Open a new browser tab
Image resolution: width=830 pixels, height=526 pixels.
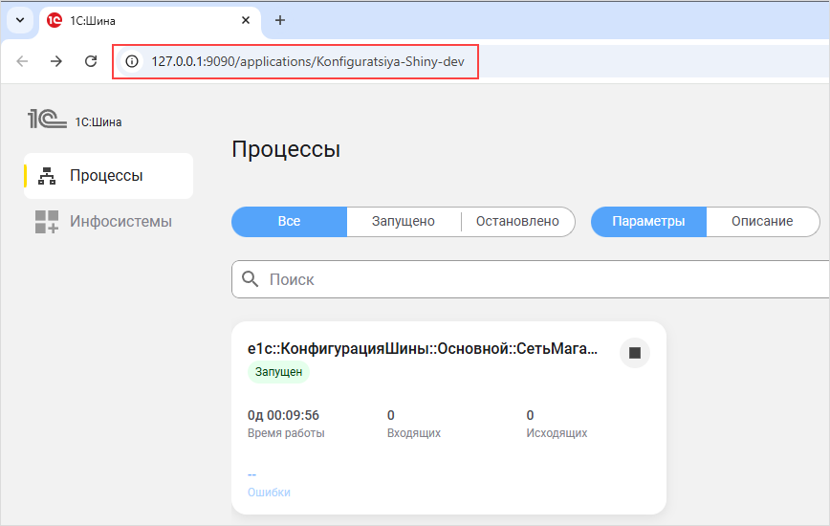[x=280, y=20]
